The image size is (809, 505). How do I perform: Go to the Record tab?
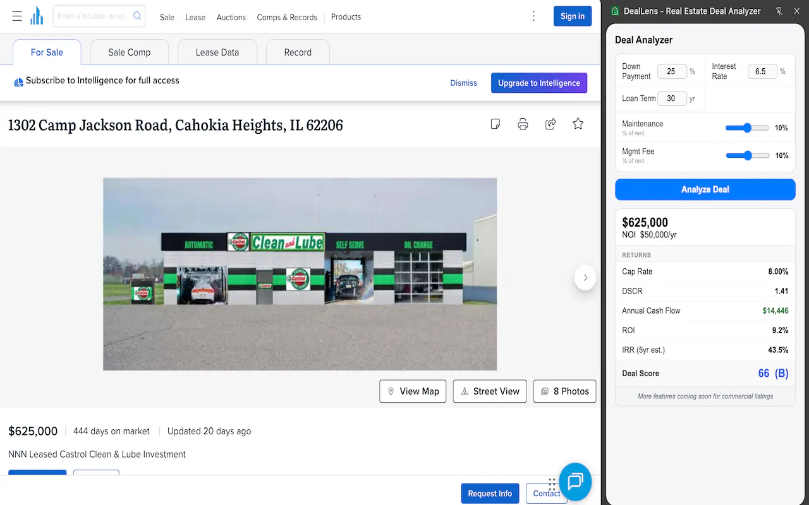[x=298, y=52]
